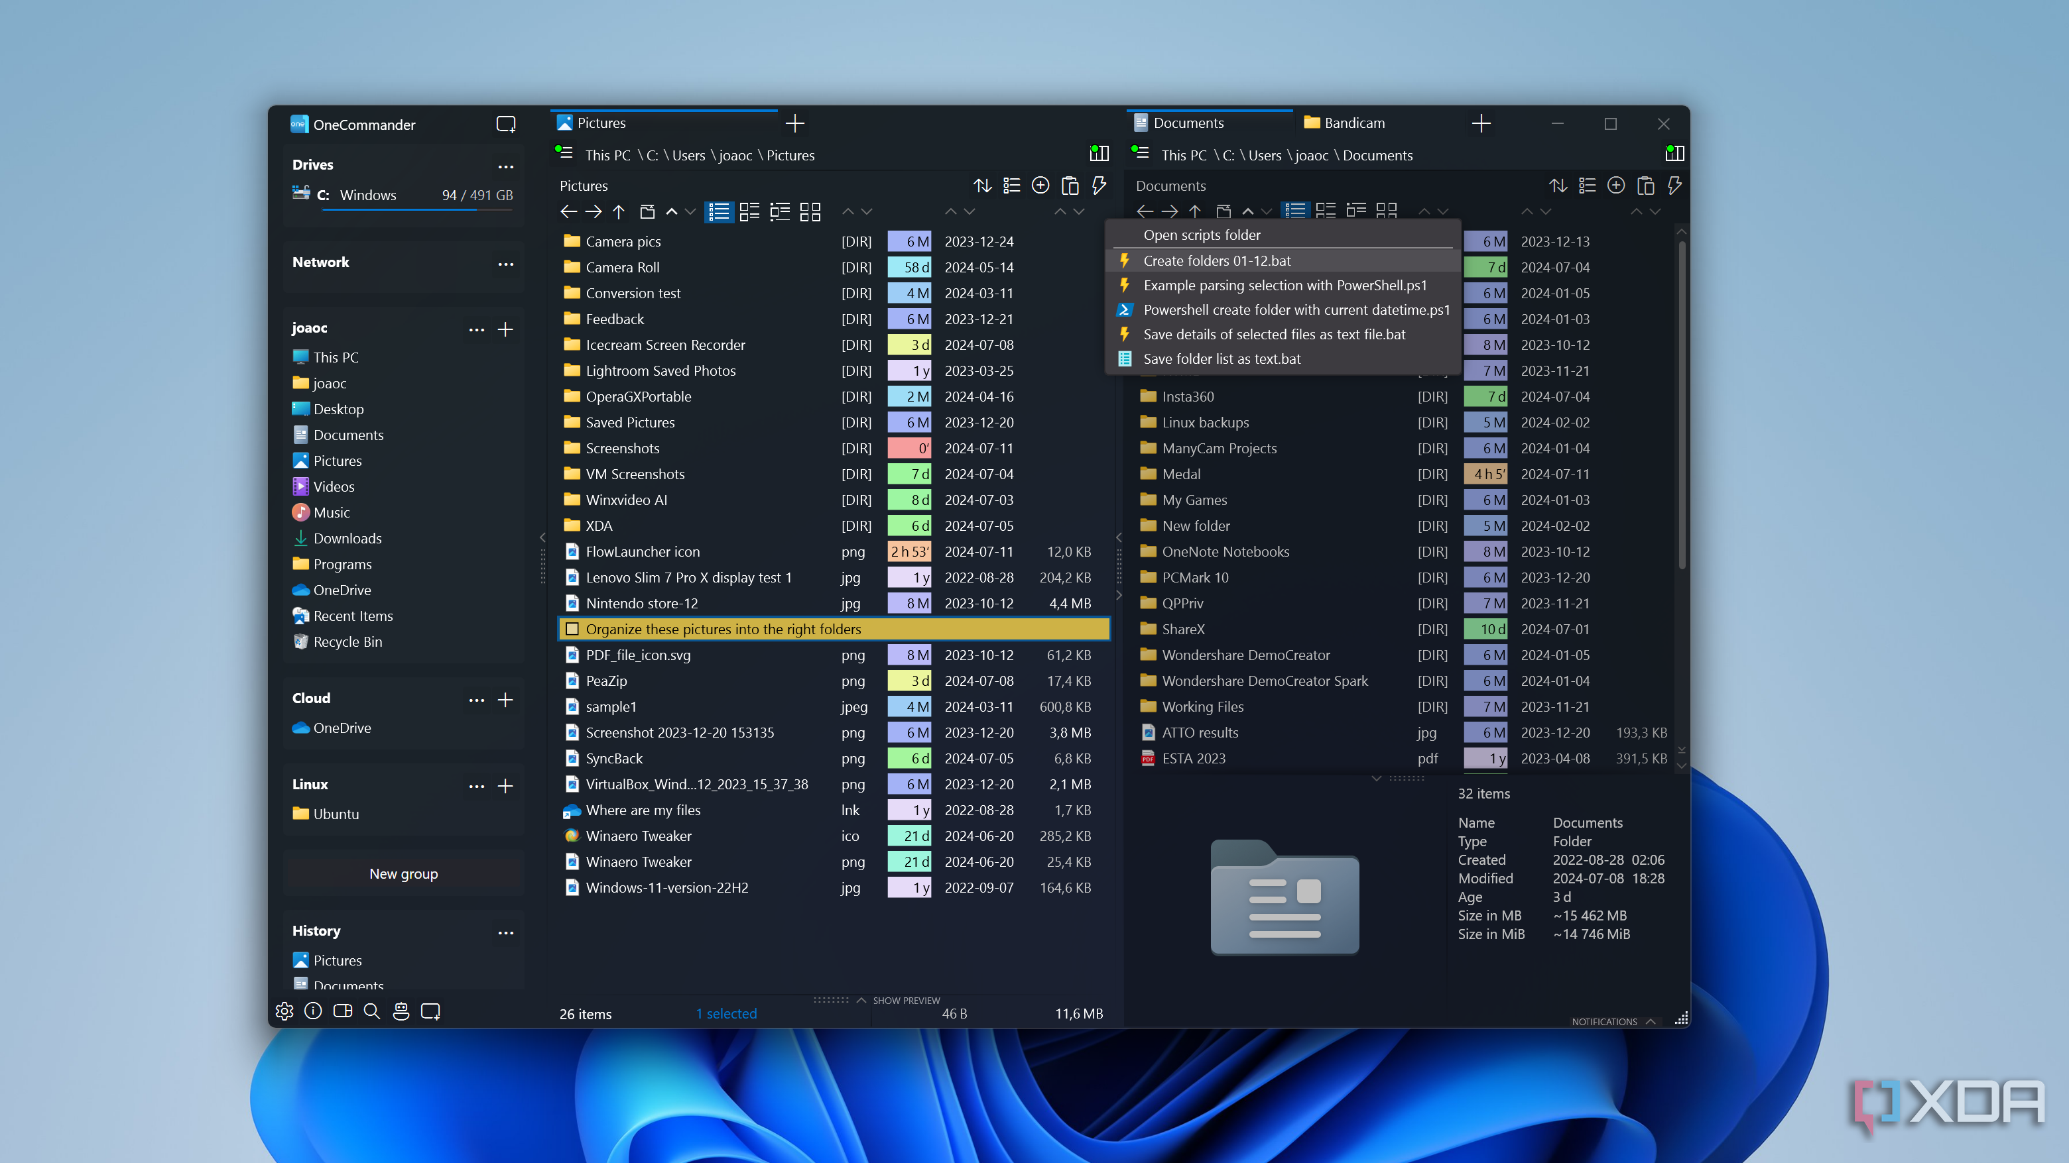The height and width of the screenshot is (1163, 2069).
Task: Go up one folder in Documents pane
Action: [1195, 211]
